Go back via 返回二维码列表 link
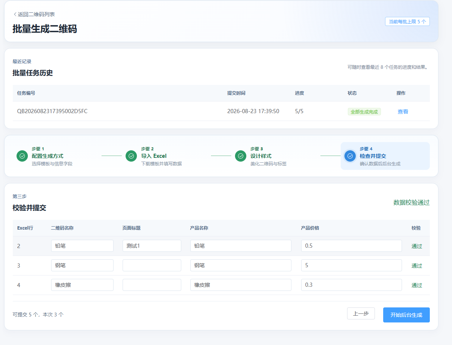Image resolution: width=452 pixels, height=345 pixels. pyautogui.click(x=34, y=14)
